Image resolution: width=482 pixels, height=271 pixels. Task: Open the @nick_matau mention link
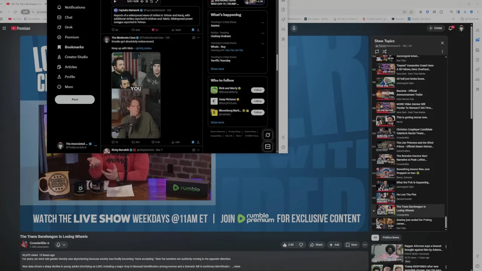pyautogui.click(x=144, y=48)
